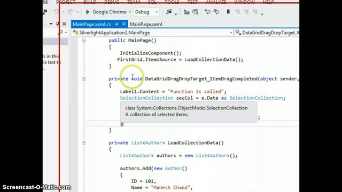
Task: Open Find in Files toolbar icon
Action: (x=169, y=12)
